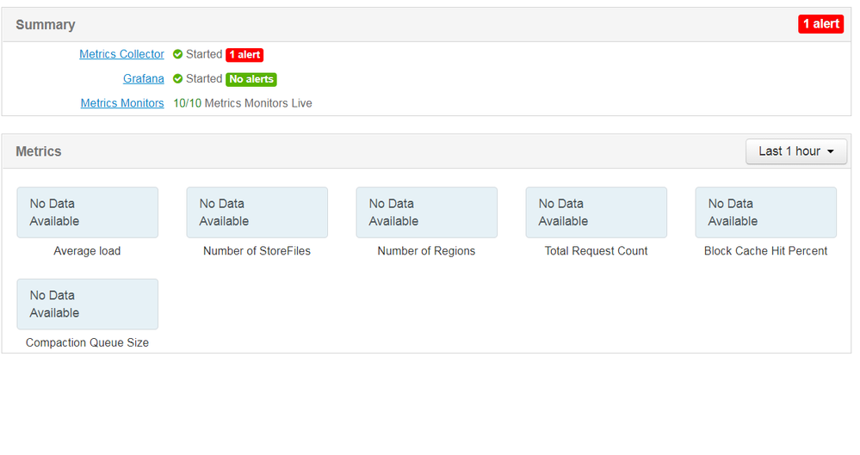Screen dimensions: 860x455
Task: Open the Grafana service link
Action: pos(143,78)
